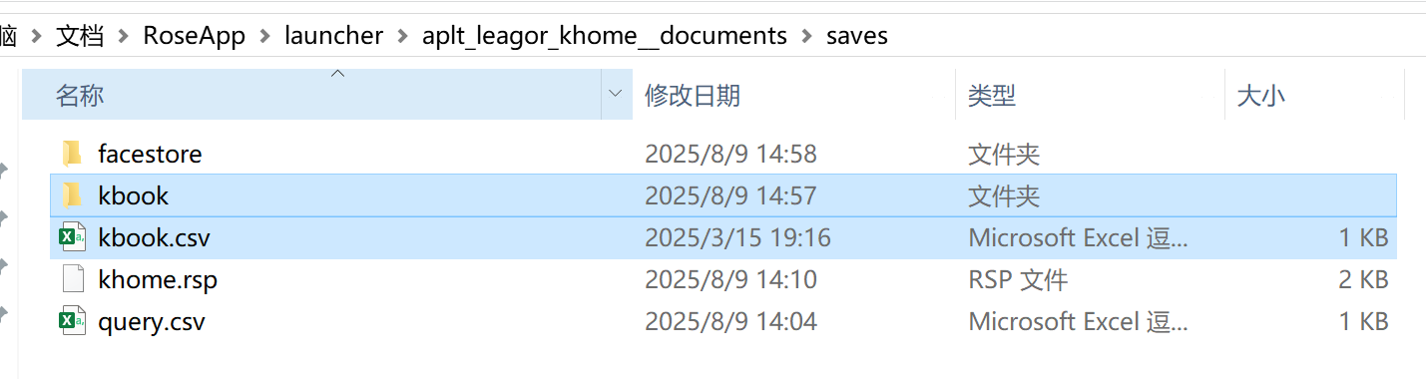Select the facestore folder icon
Screen dimensions: 1426x379
click(72, 154)
